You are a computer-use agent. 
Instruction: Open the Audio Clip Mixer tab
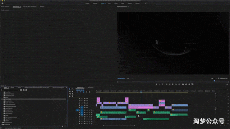29,7
